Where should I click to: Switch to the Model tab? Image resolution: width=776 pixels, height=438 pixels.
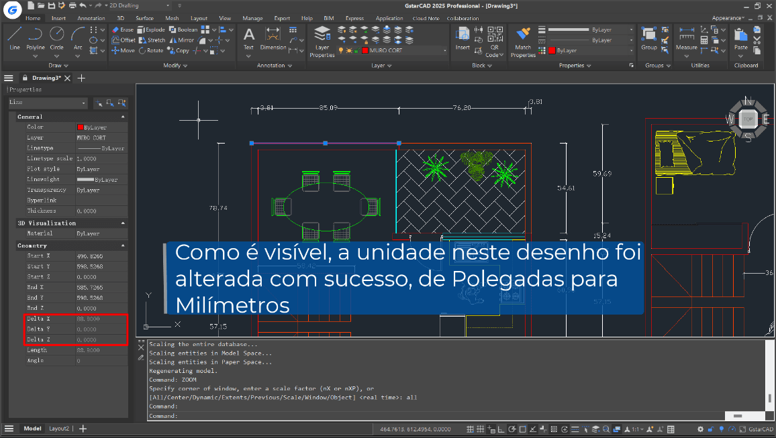click(33, 429)
